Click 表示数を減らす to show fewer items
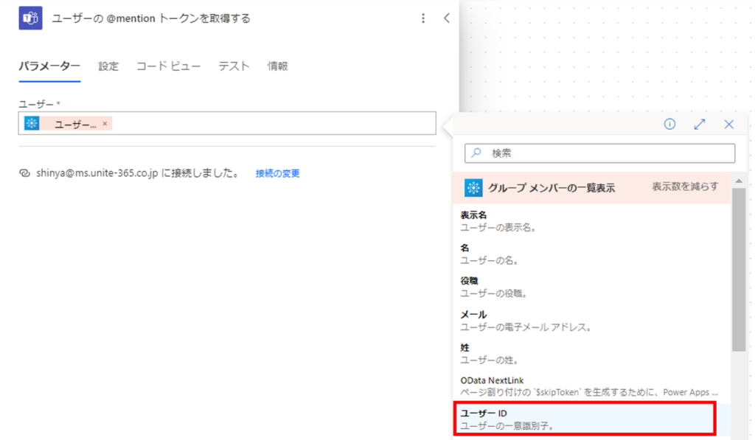The image size is (755, 440). pos(685,187)
